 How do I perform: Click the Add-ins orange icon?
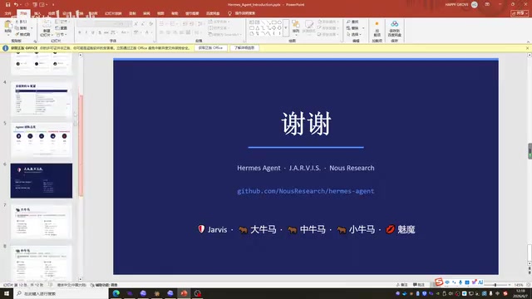click(377, 24)
